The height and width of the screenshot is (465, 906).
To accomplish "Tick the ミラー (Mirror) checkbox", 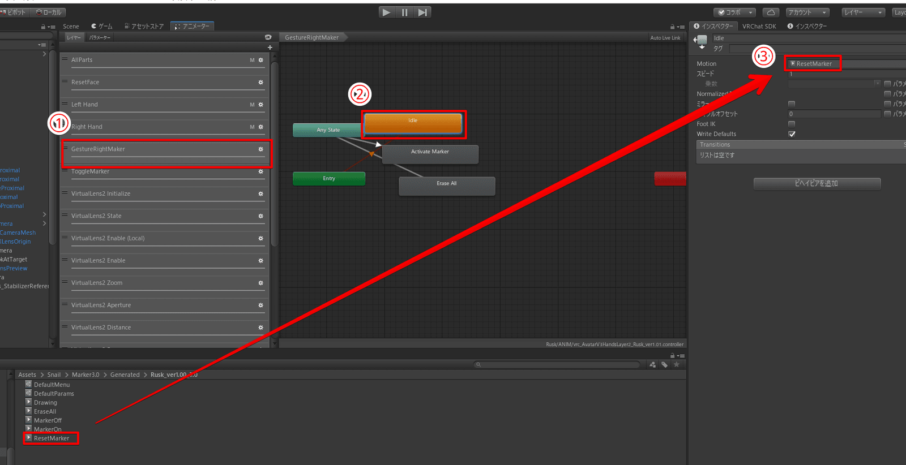I will pos(792,104).
